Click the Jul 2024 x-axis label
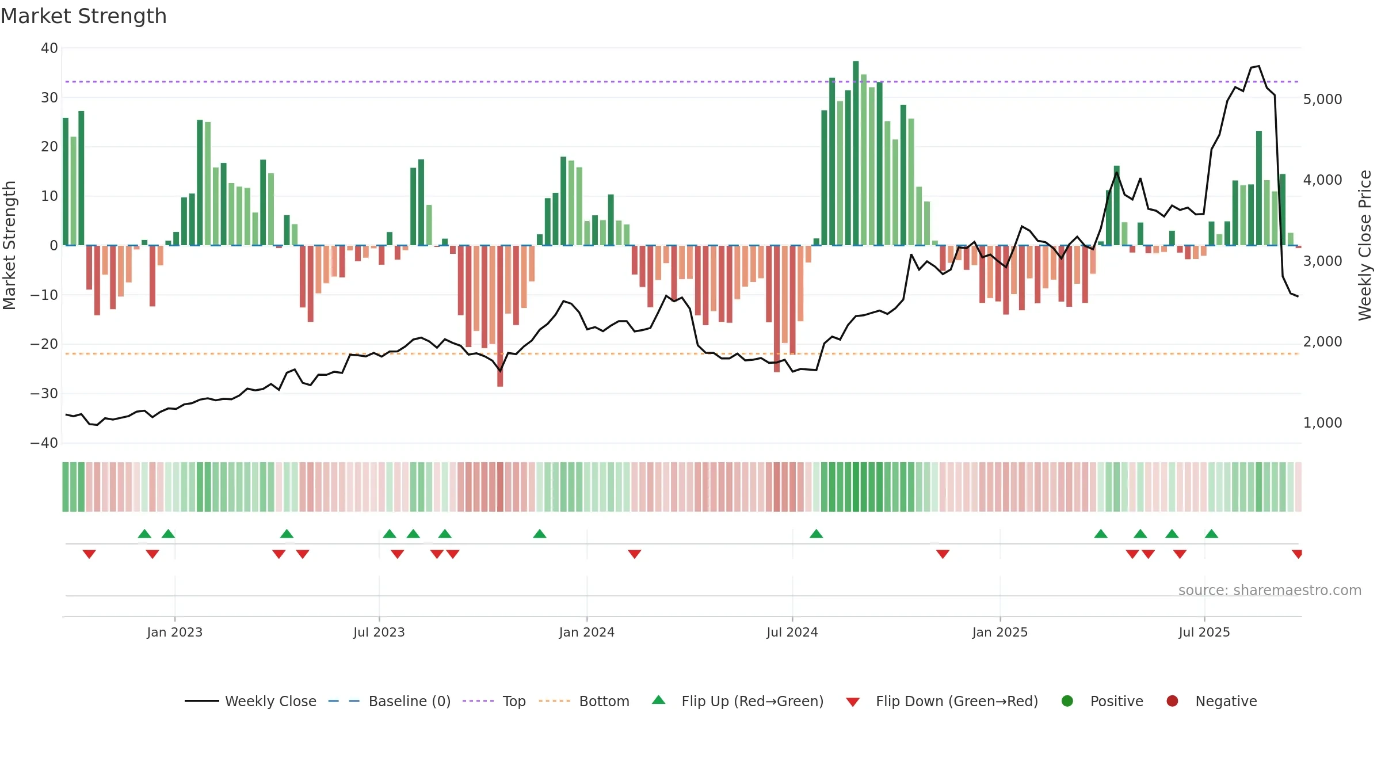The height and width of the screenshot is (777, 1381). tap(792, 633)
